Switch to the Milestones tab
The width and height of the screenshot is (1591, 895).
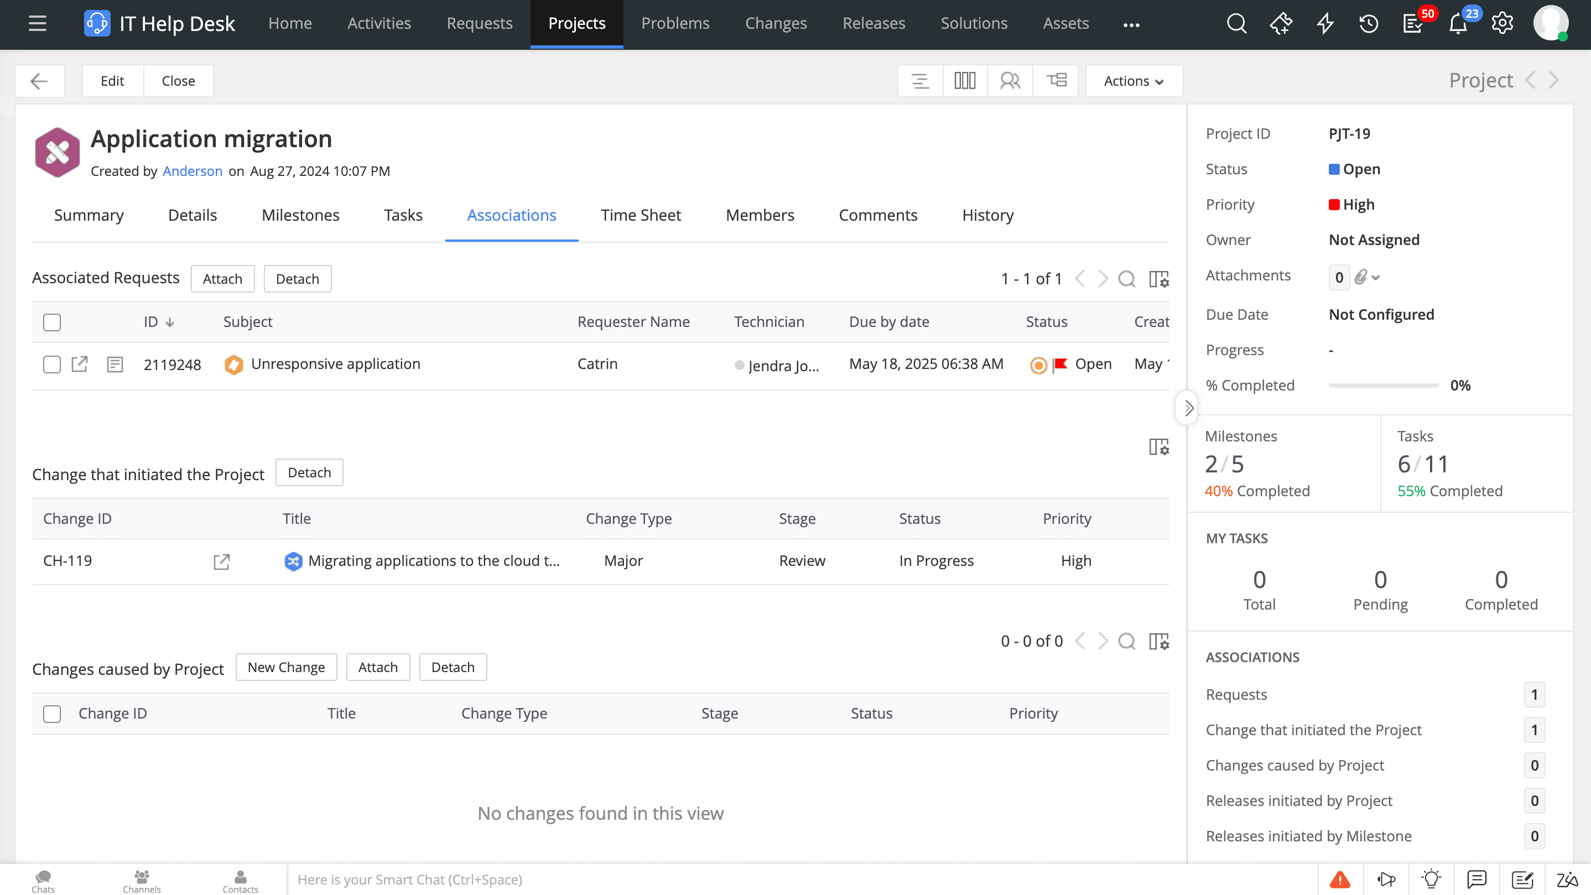300,215
